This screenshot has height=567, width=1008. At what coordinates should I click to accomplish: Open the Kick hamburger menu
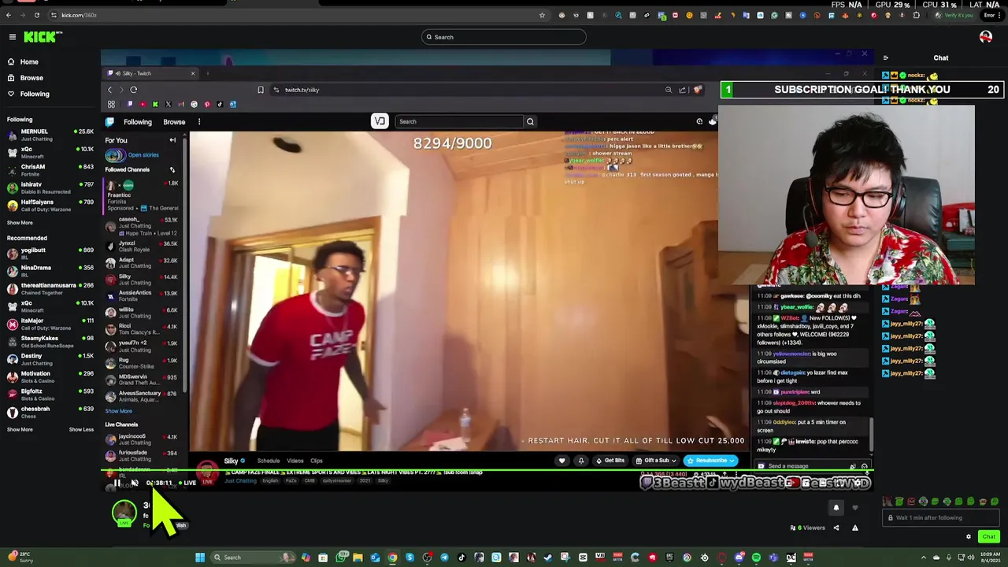click(12, 37)
